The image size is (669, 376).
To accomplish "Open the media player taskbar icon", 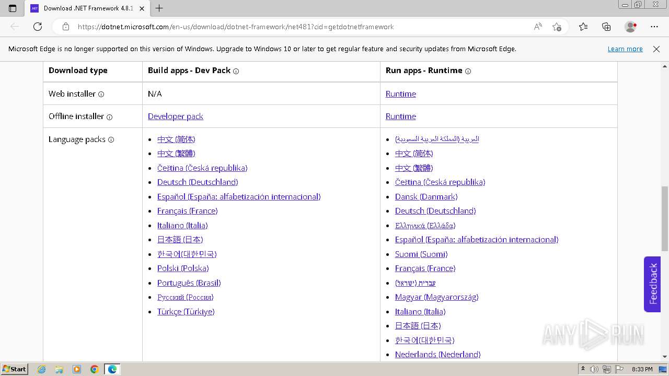I will [77, 369].
